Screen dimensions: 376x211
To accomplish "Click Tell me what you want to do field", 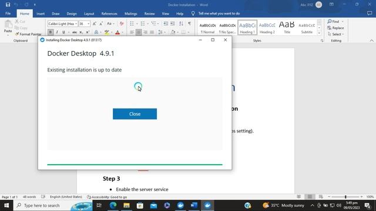I will [219, 13].
